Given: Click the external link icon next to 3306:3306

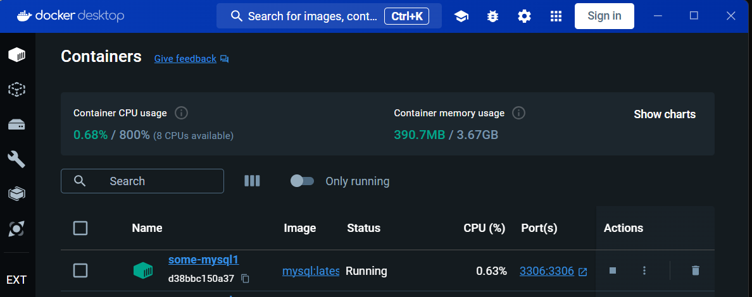Looking at the screenshot, I should pyautogui.click(x=583, y=272).
